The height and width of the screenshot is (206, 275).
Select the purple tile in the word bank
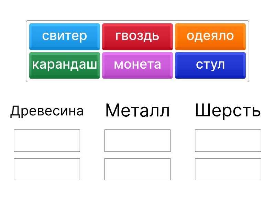137,65
